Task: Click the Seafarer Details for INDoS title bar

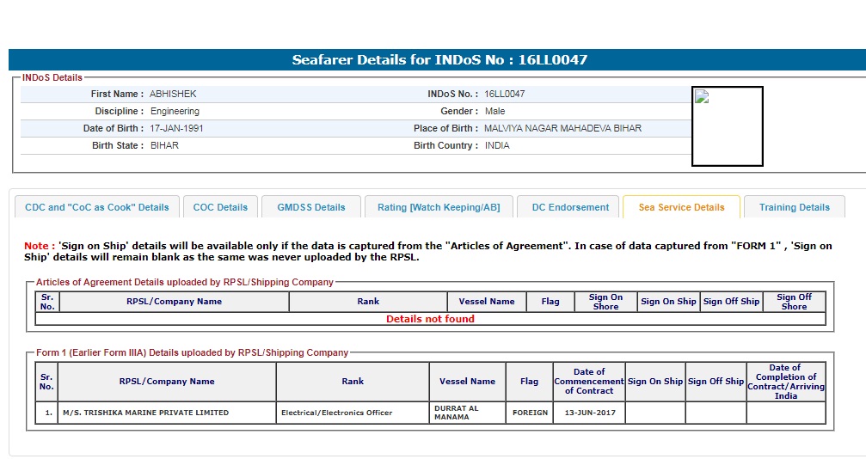Action: point(439,60)
